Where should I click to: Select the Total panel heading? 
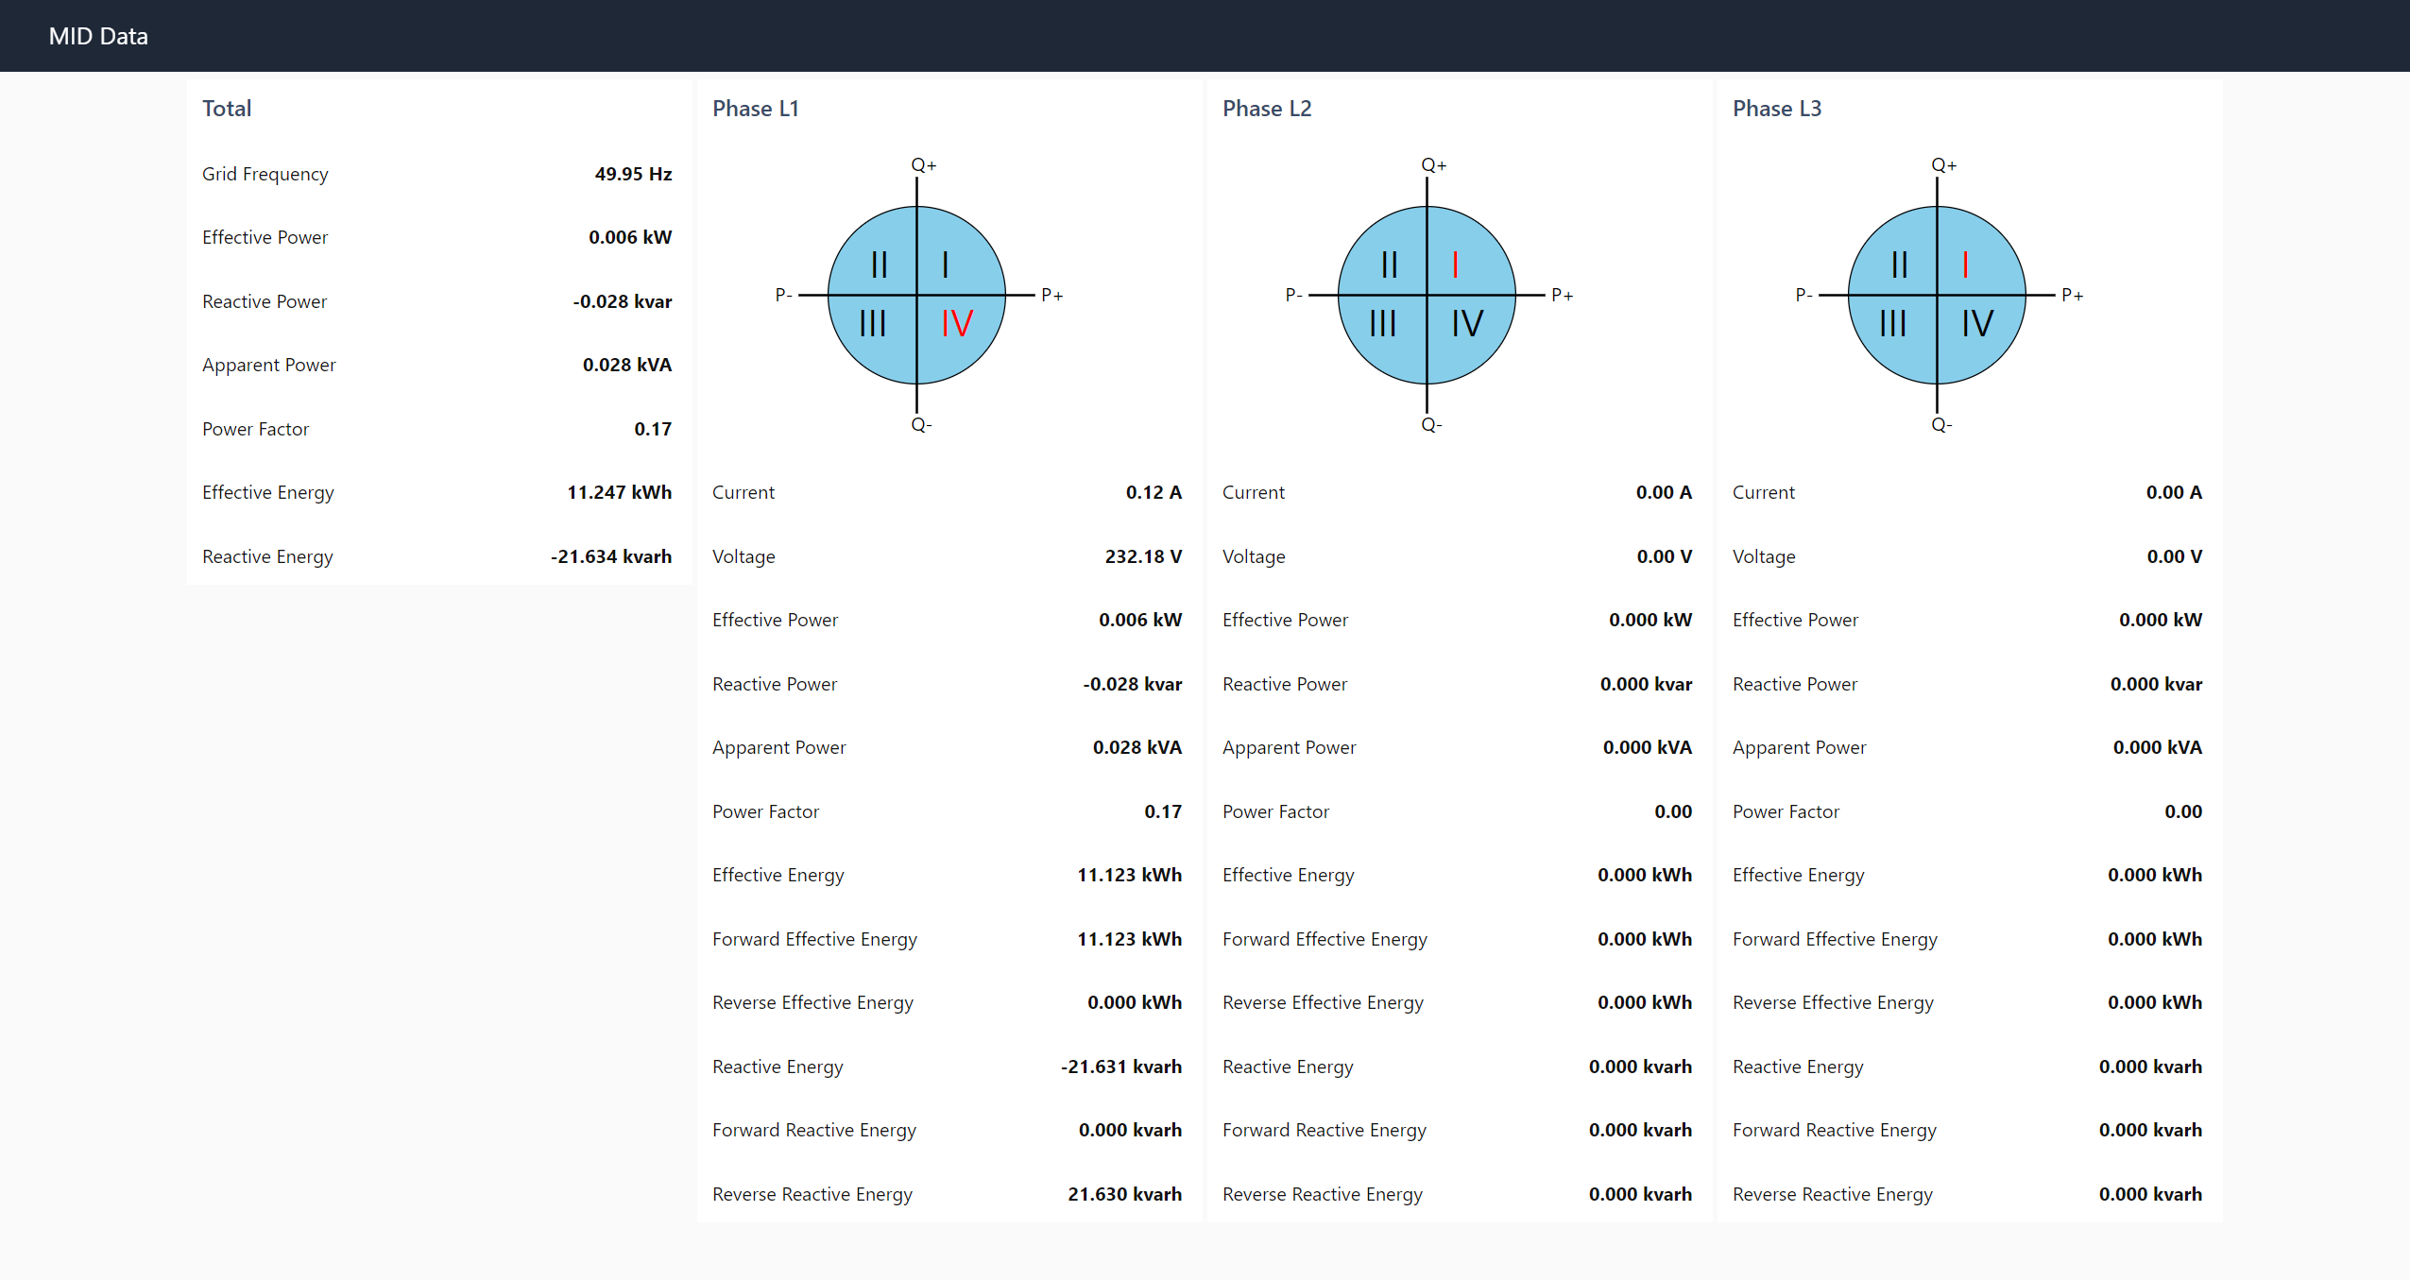(x=227, y=109)
